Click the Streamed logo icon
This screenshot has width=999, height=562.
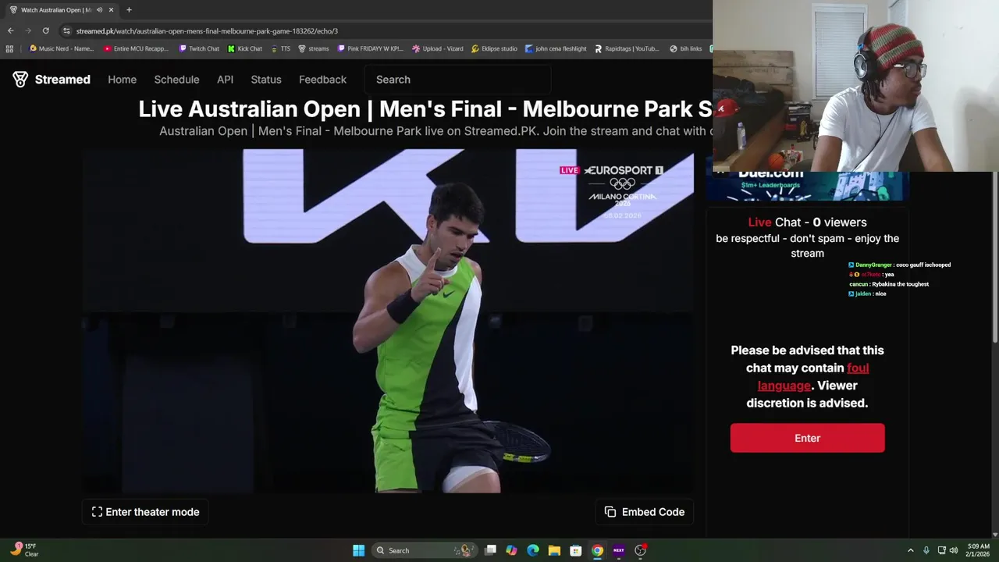tap(20, 79)
